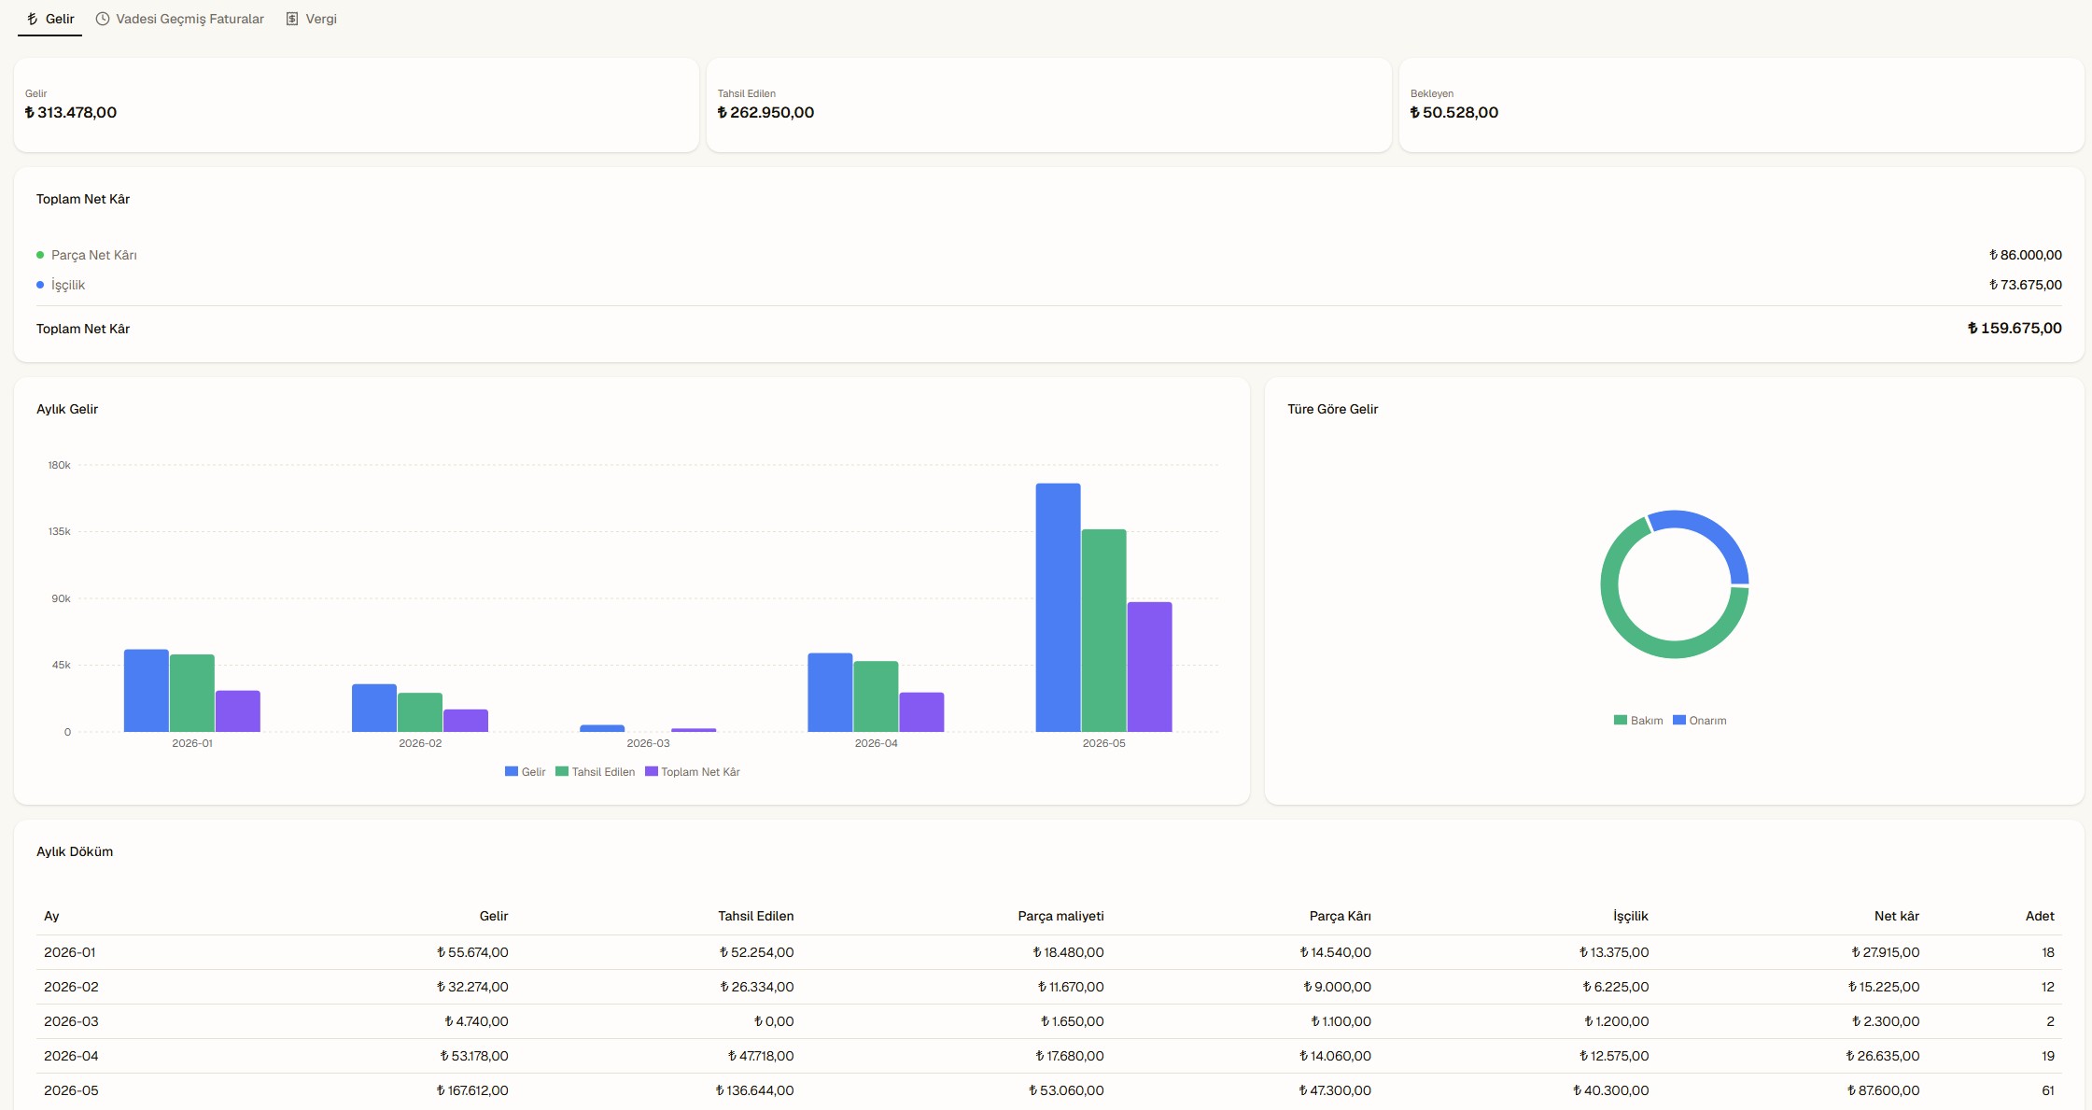Toggle Toplam Net Kâr legend entry

(693, 772)
